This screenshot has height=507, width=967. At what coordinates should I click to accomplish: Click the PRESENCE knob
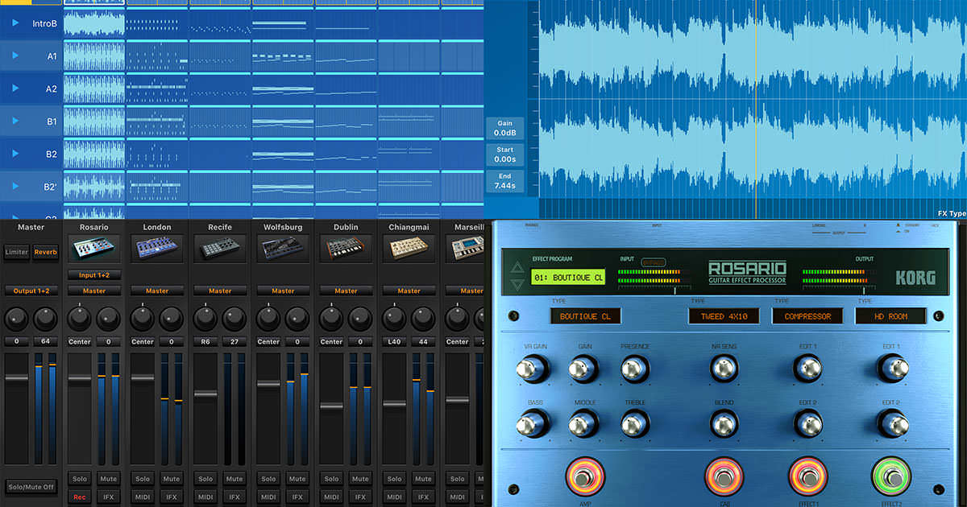pos(635,369)
